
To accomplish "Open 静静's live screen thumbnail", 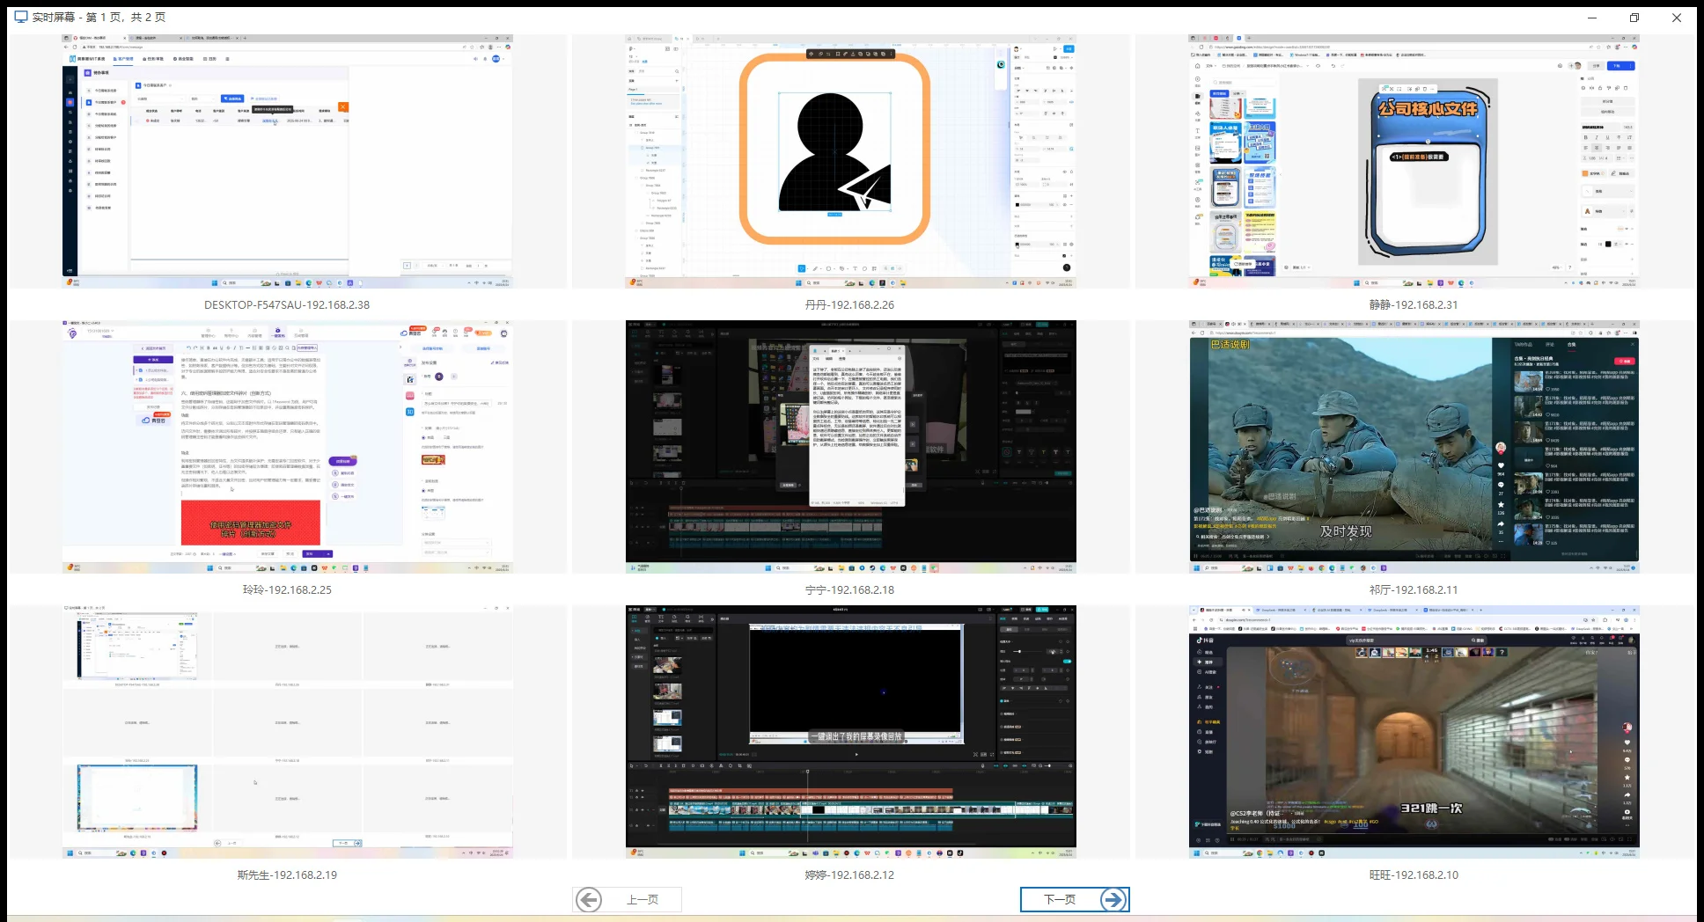I will (1414, 161).
